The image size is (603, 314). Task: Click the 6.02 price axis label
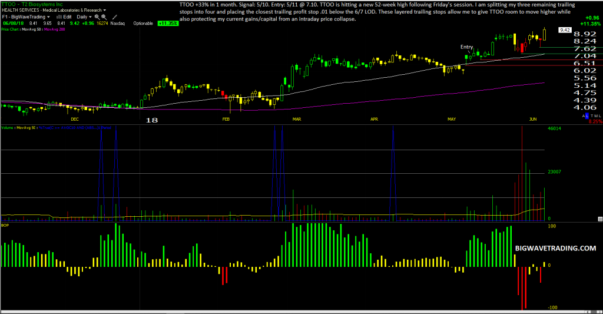(585, 71)
